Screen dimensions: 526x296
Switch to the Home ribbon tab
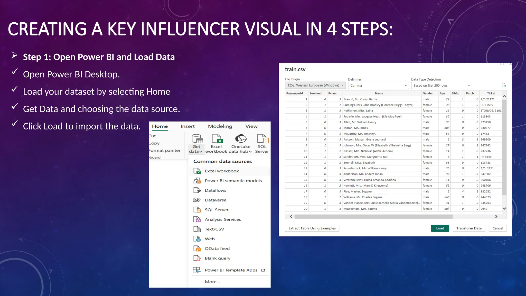(x=160, y=126)
